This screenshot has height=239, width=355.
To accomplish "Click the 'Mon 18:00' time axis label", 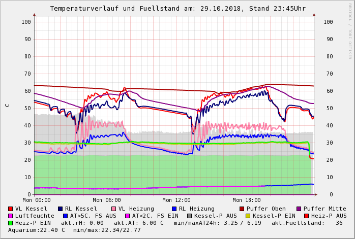I will click(x=246, y=200).
